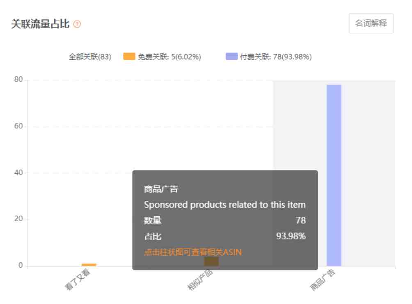This screenshot has width=412, height=304.
Task: Click the 数量 row in the tooltip
Action: [225, 220]
